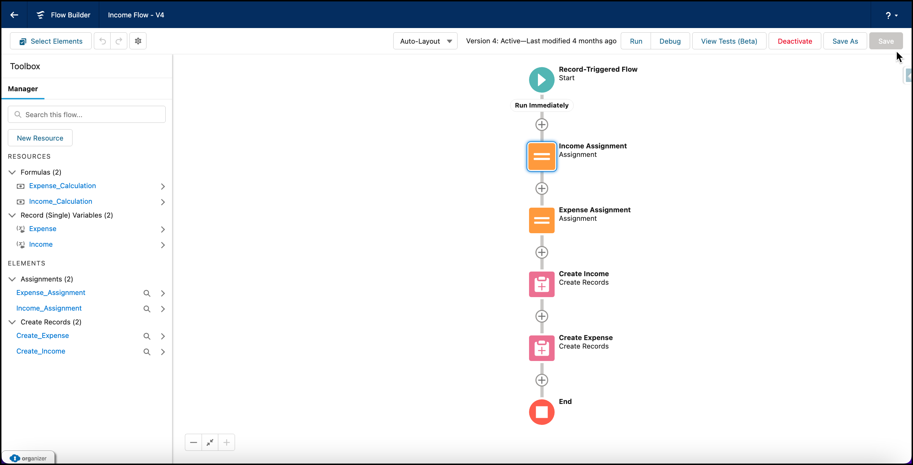This screenshot has height=465, width=913.
Task: Zoom in the canvas with plus button
Action: tap(226, 442)
